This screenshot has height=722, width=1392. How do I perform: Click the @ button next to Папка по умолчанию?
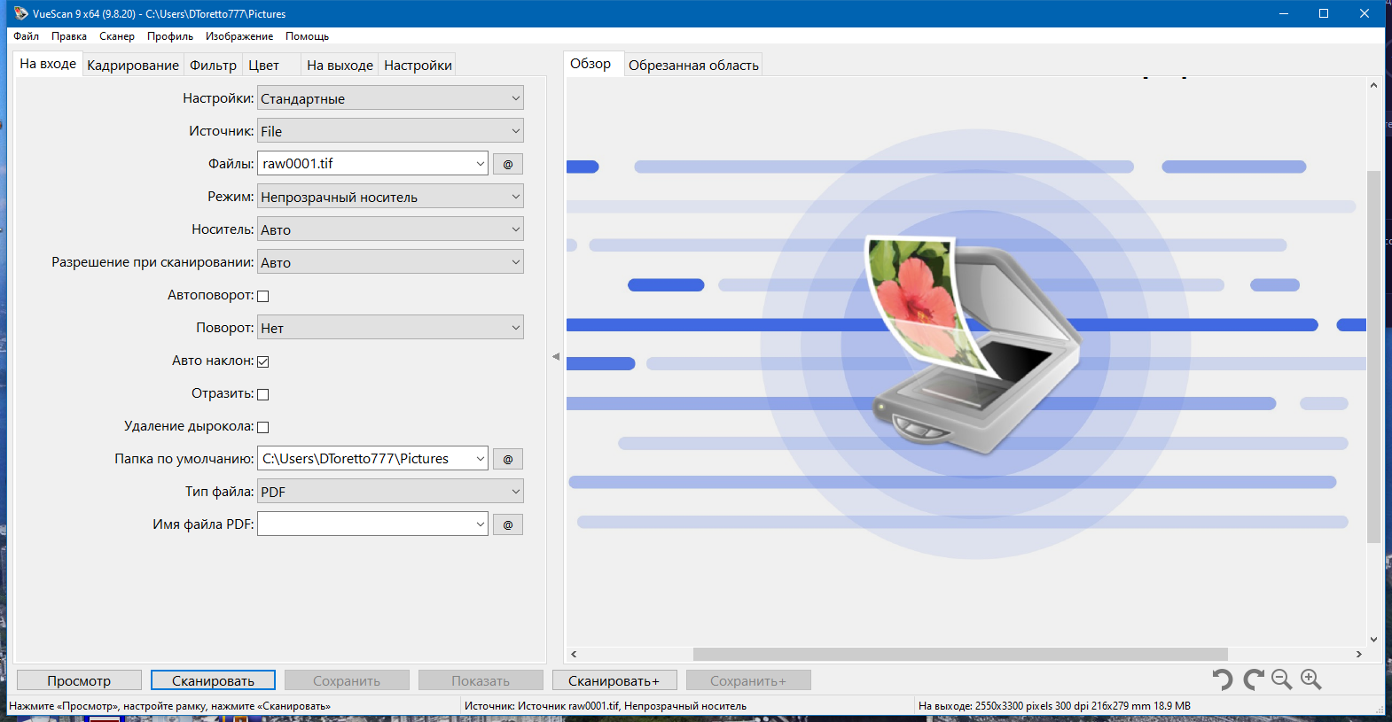pos(508,459)
